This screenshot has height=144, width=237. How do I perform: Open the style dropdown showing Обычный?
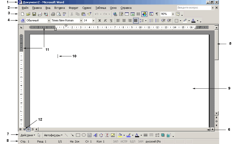pos(49,21)
